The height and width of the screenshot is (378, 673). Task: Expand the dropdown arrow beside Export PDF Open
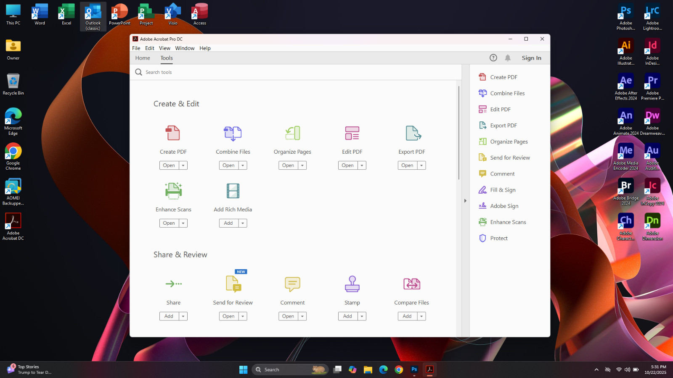coord(421,165)
